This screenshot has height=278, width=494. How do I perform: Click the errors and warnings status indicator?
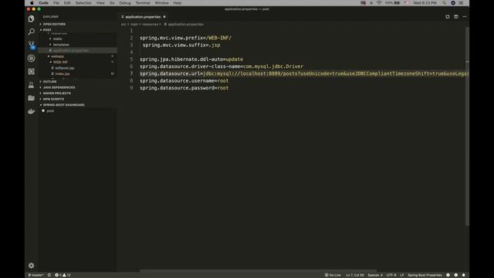tap(63, 275)
